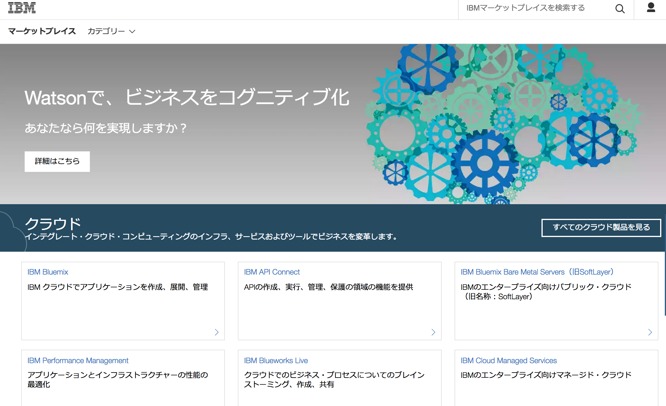Open the IBM Blueworks Live link
The height and width of the screenshot is (406, 666).
coord(276,361)
